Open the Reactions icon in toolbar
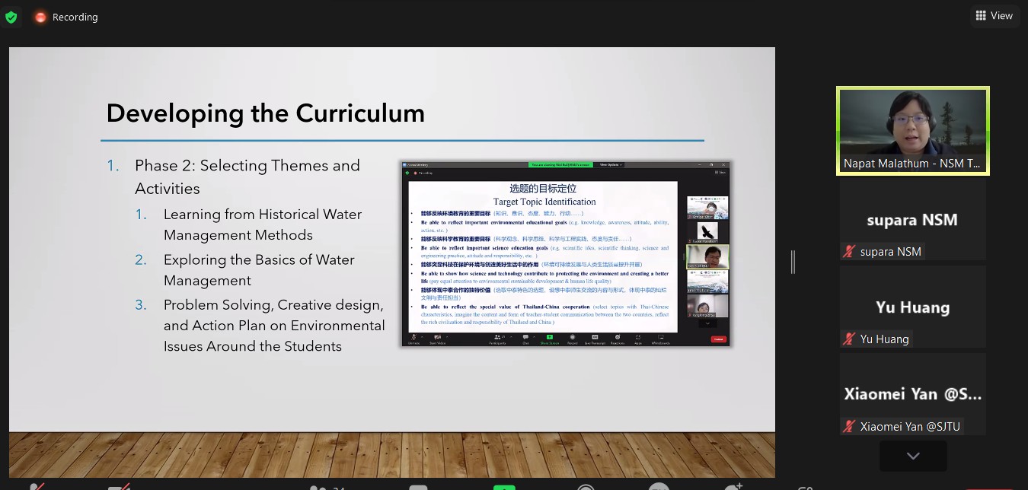The height and width of the screenshot is (490, 1028). click(x=733, y=487)
